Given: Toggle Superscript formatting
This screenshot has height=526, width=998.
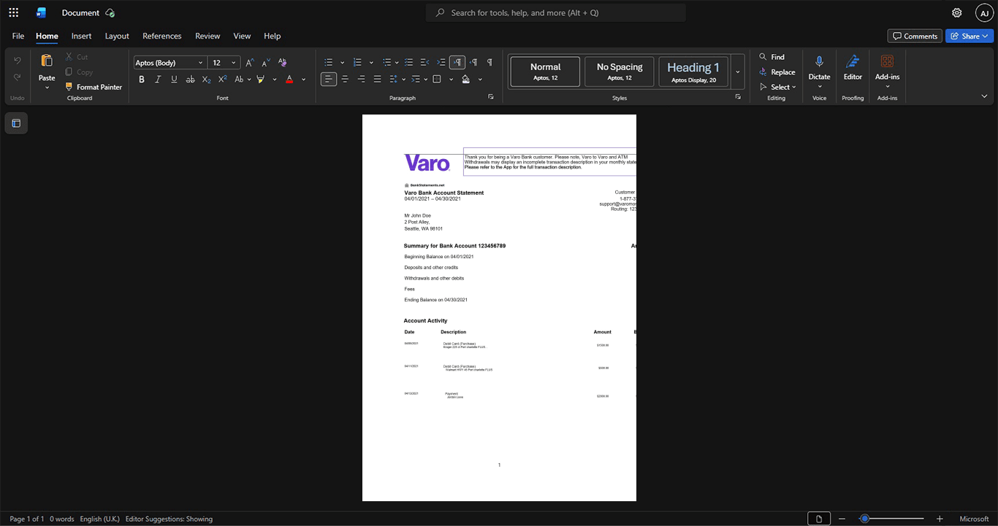Looking at the screenshot, I should pos(223,79).
